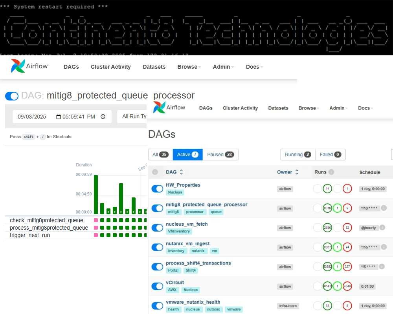Screen dimensions: 393x314
Task: Switch to the Paused 28 tab
Action: click(220, 155)
